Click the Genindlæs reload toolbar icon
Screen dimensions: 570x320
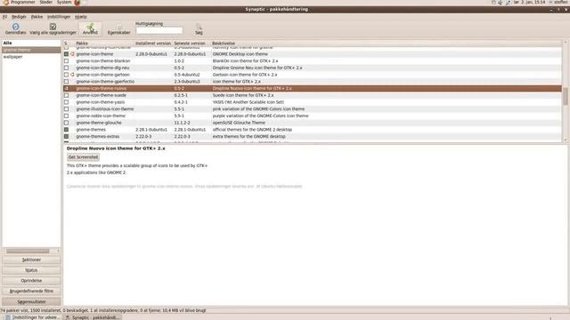16,27
